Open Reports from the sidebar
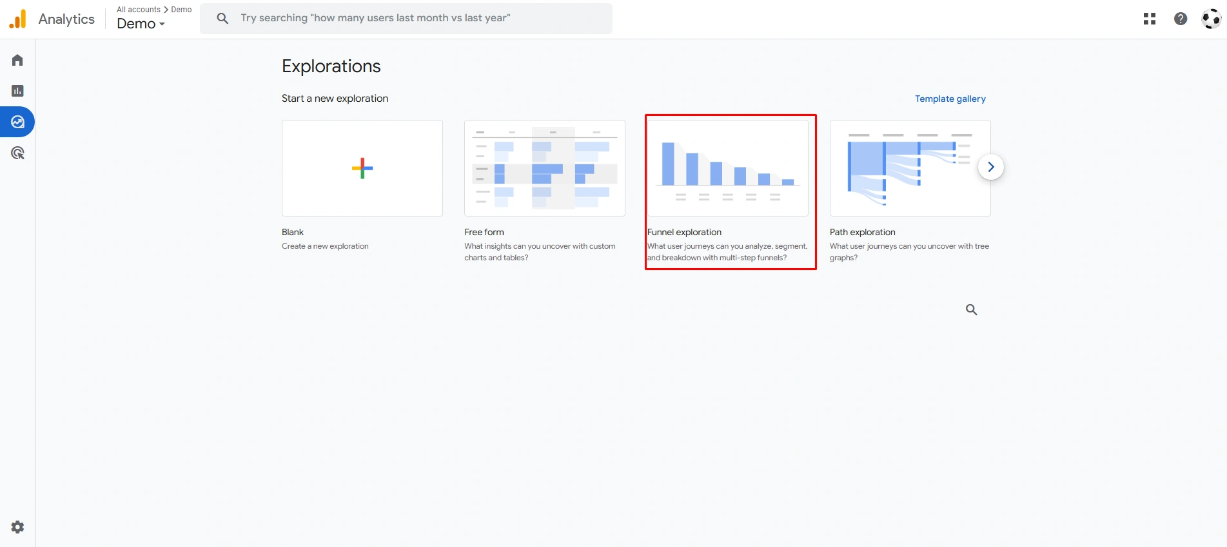 click(x=17, y=91)
